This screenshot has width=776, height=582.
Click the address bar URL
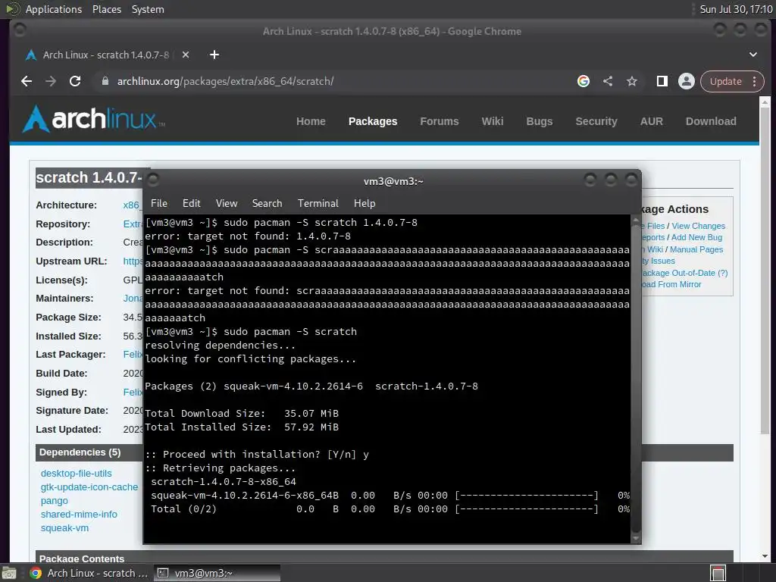pos(225,81)
